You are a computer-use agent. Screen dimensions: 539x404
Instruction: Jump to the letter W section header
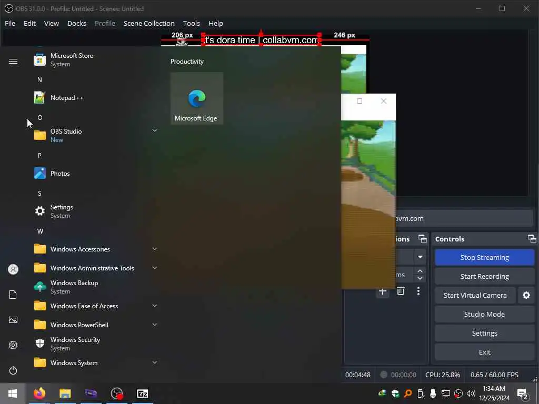(x=40, y=231)
